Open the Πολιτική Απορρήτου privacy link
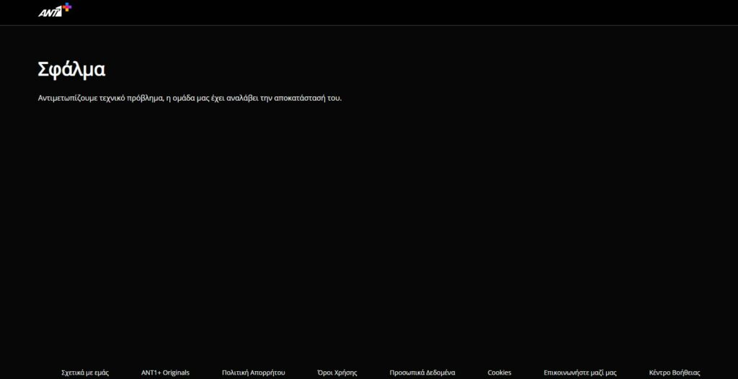This screenshot has width=738, height=379. tap(253, 373)
